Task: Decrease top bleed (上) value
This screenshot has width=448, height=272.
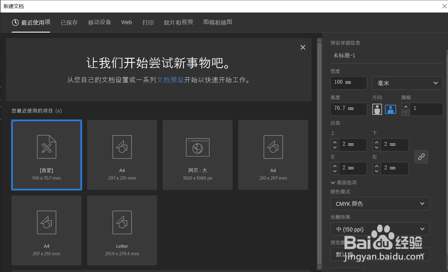Action: (x=335, y=147)
